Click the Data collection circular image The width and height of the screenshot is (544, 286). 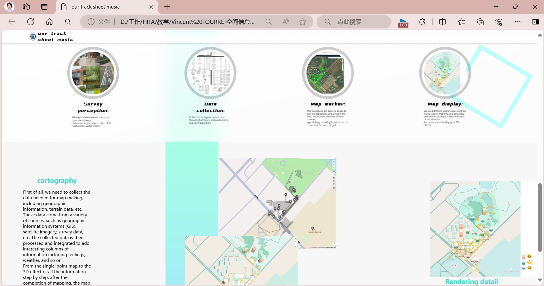210,73
